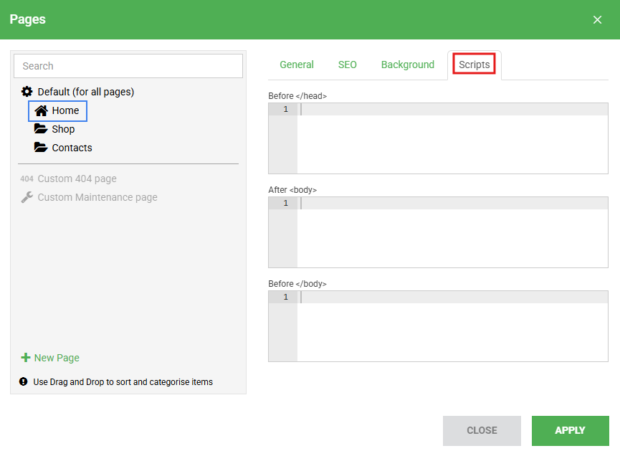Image resolution: width=620 pixels, height=456 pixels.
Task: Click the 404 icon in sidebar
Action: (x=27, y=179)
